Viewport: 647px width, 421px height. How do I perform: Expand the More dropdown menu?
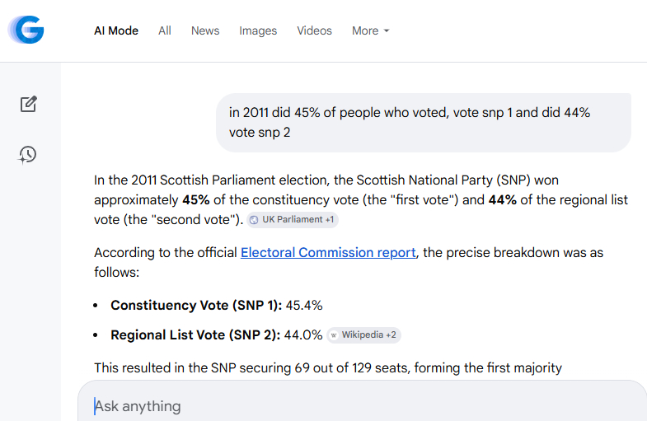tap(370, 30)
